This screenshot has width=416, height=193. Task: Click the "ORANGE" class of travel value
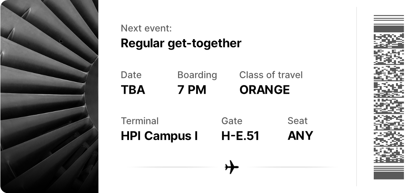[264, 90]
